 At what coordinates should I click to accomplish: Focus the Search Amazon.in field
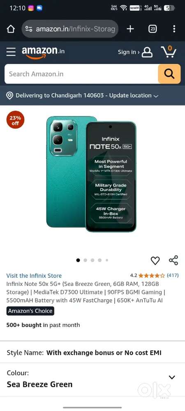point(81,74)
